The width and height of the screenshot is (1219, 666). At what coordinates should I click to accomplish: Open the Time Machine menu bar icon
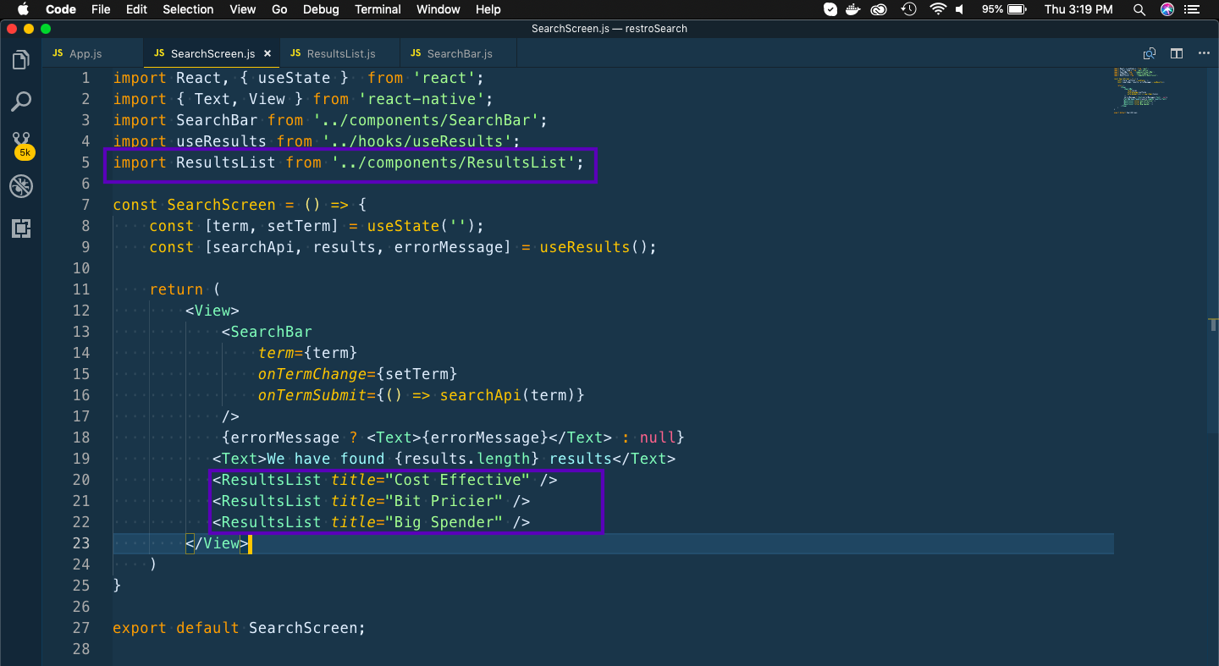(908, 9)
